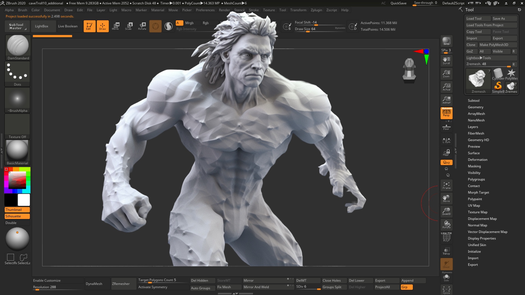Screen dimensions: 525x295
Task: Click the Make PolyMesh3D button
Action: click(494, 45)
